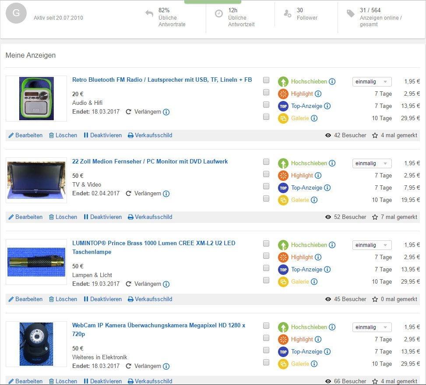Click the yellow Galerie icon for WebCam listing
Image resolution: width=426 pixels, height=385 pixels.
(283, 364)
